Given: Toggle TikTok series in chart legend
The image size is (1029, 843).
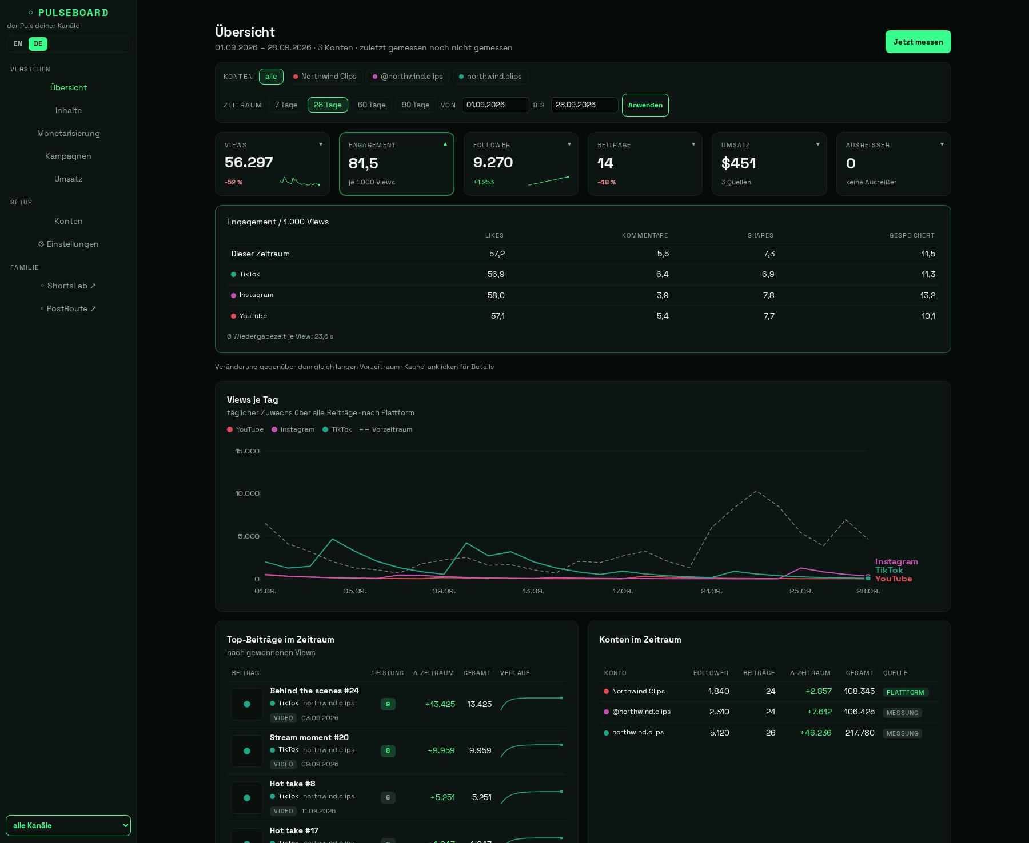Looking at the screenshot, I should pos(337,429).
